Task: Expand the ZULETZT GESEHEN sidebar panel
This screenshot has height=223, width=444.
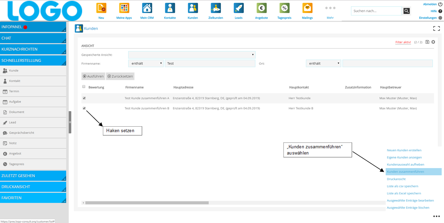Action: [33, 176]
